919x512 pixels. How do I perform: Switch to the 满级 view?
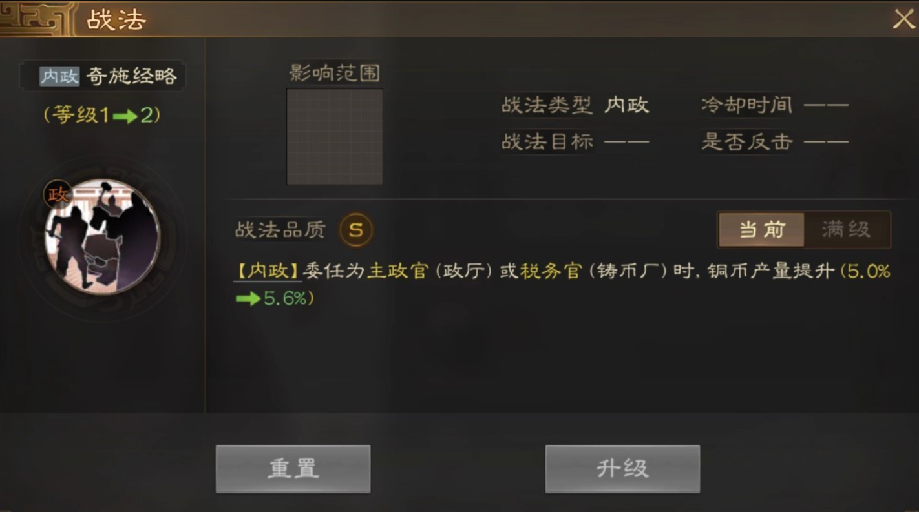click(847, 230)
